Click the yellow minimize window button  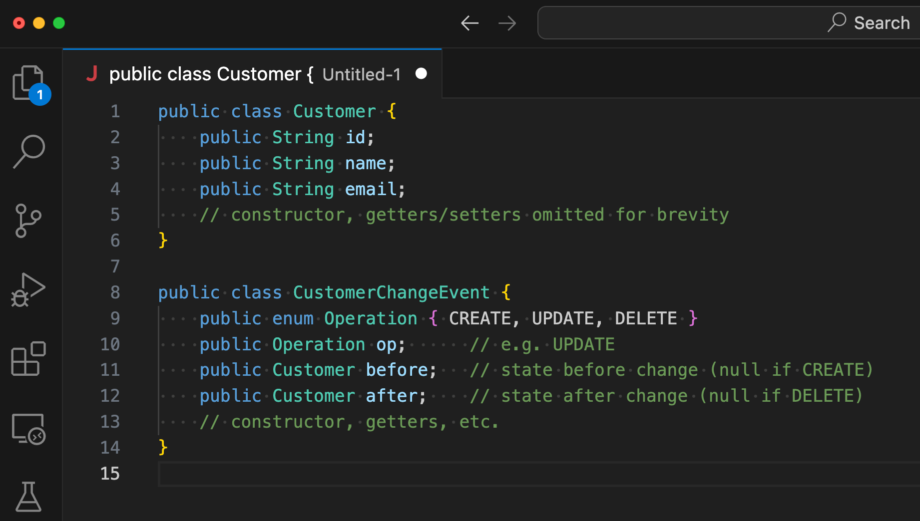click(x=39, y=23)
